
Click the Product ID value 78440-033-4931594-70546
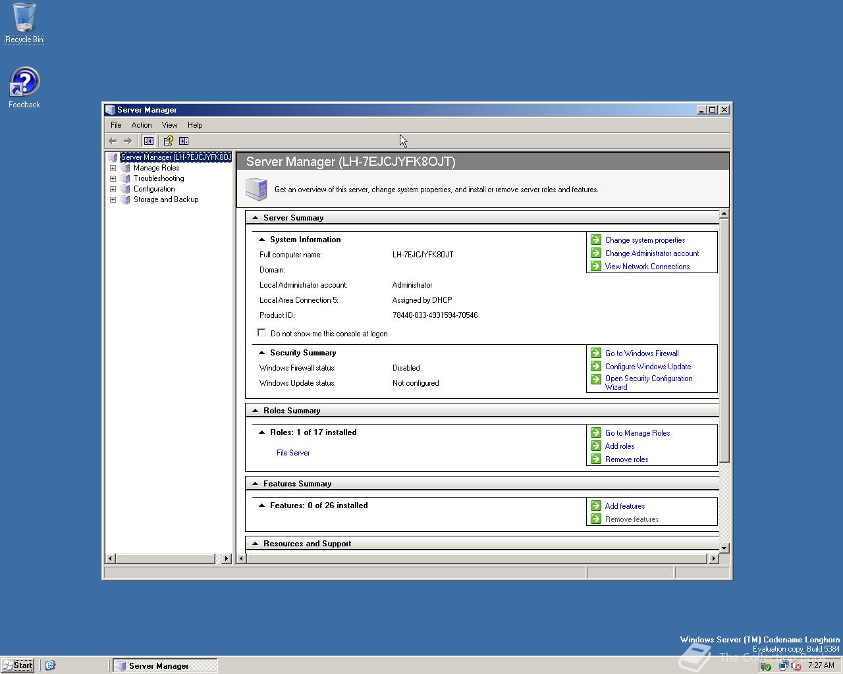point(435,315)
